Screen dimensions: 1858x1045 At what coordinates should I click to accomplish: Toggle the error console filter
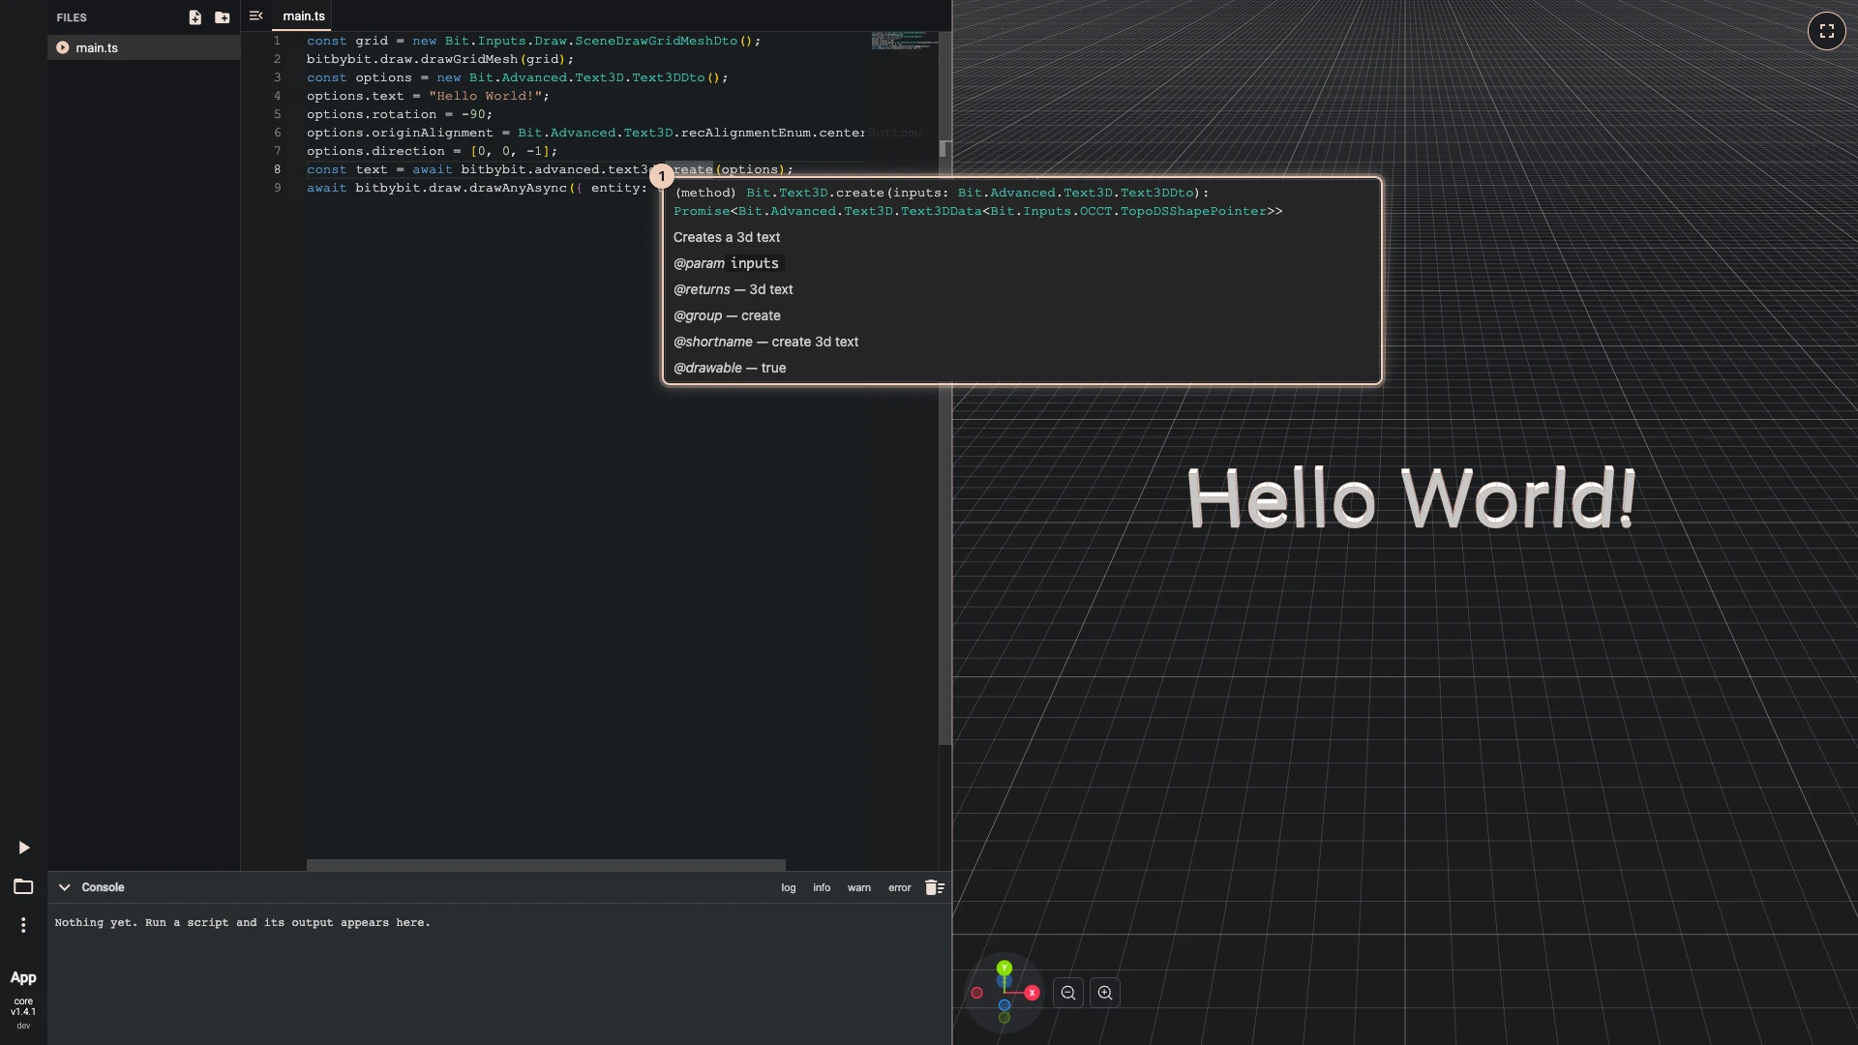(900, 887)
